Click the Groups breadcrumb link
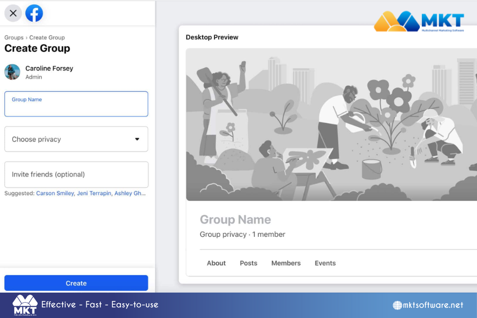Viewport: 477px width, 318px height. pyautogui.click(x=14, y=38)
